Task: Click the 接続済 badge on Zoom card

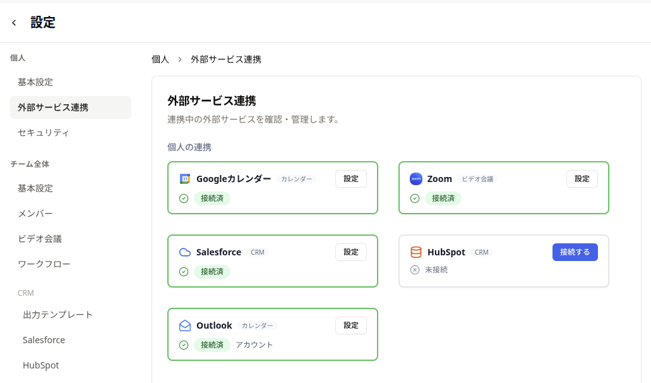Action: [443, 198]
